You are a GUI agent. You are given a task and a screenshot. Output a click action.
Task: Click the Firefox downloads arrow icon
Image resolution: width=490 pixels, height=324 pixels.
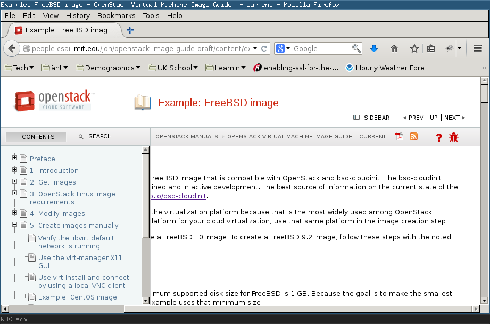pyautogui.click(x=373, y=48)
